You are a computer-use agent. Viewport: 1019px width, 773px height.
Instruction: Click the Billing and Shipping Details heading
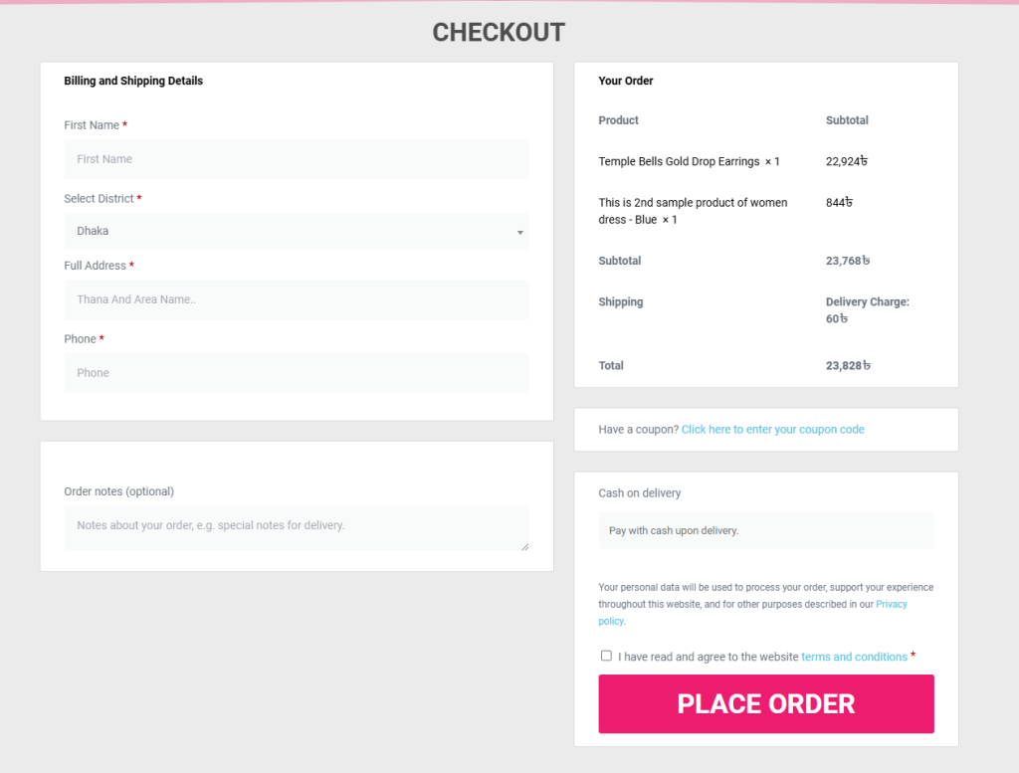(133, 81)
